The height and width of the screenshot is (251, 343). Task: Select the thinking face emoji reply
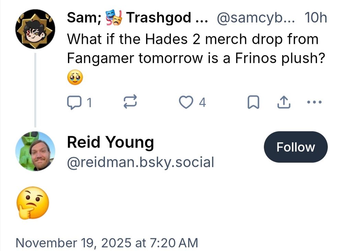coord(33,205)
